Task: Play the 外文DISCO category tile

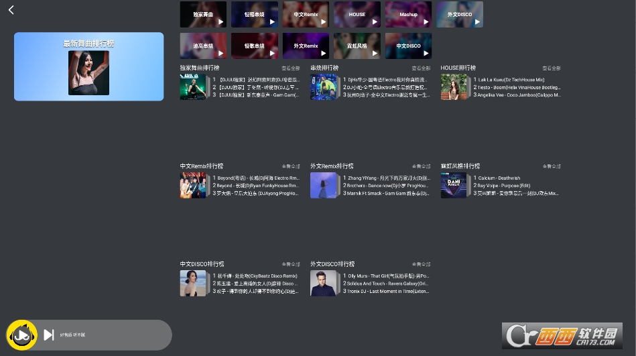Action: point(459,15)
